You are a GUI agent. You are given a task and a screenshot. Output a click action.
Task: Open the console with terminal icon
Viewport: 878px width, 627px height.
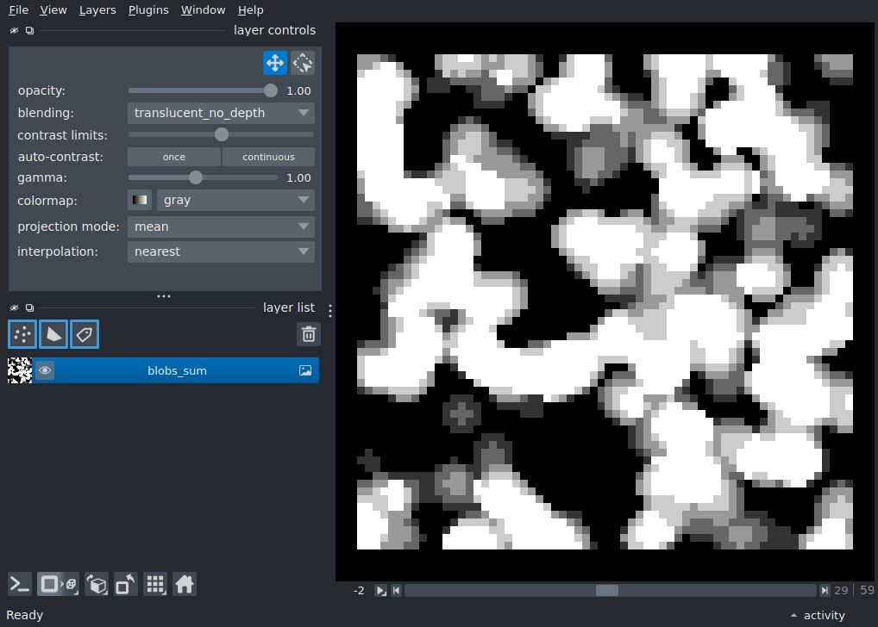20,585
